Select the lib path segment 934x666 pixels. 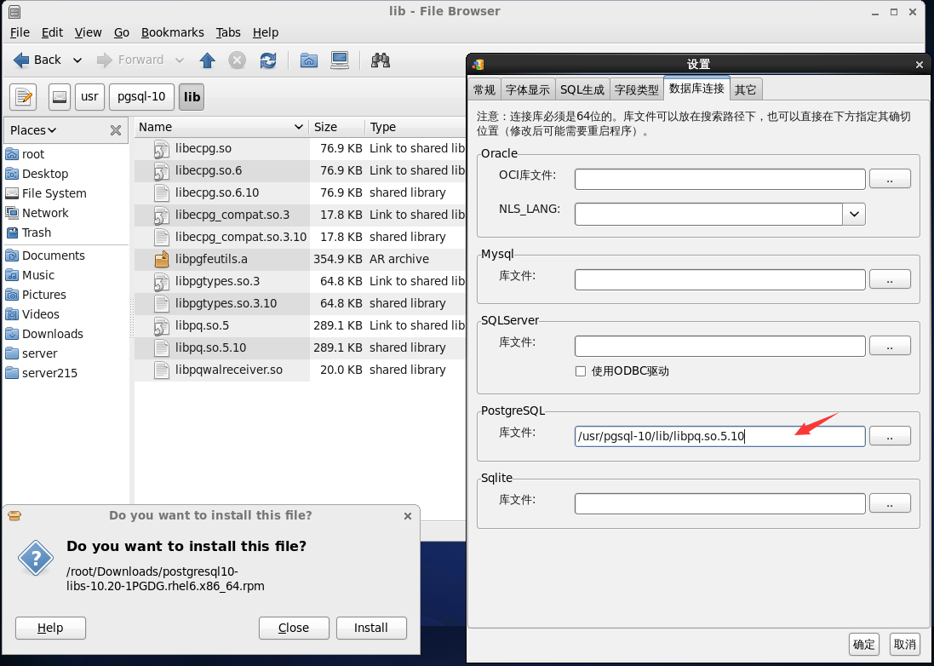(x=192, y=96)
